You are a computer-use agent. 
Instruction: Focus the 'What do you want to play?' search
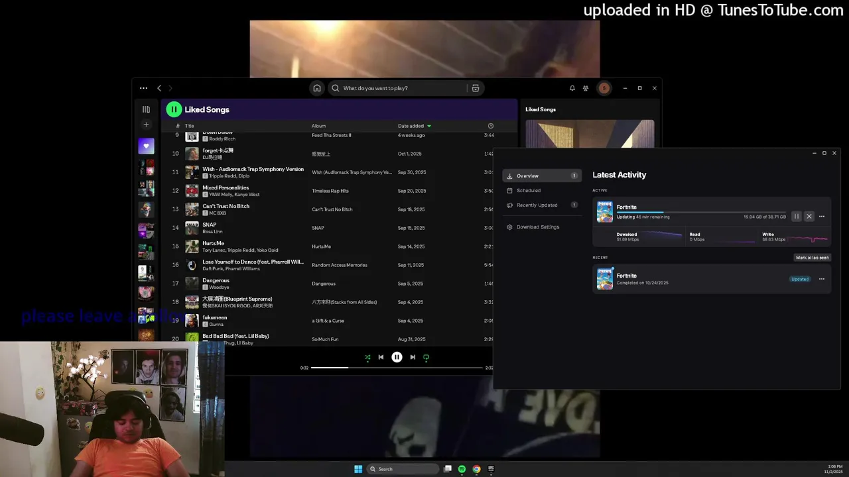[x=405, y=88]
